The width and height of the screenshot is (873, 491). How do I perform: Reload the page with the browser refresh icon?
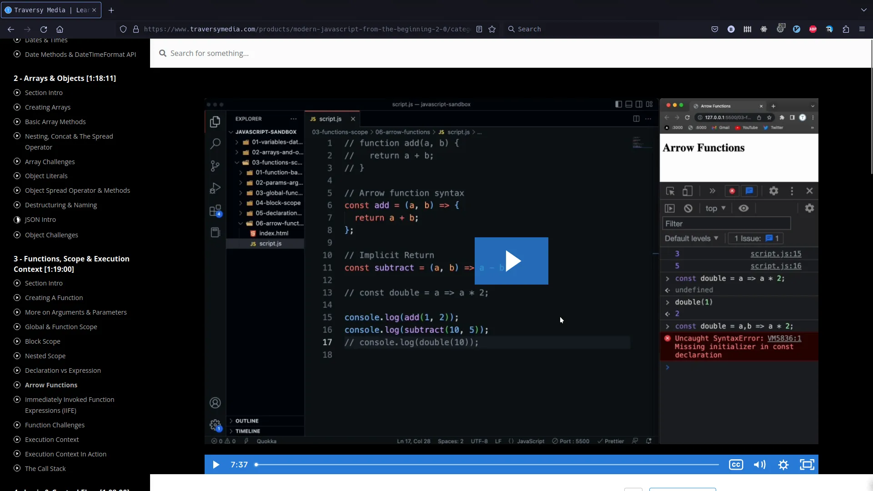[44, 29]
